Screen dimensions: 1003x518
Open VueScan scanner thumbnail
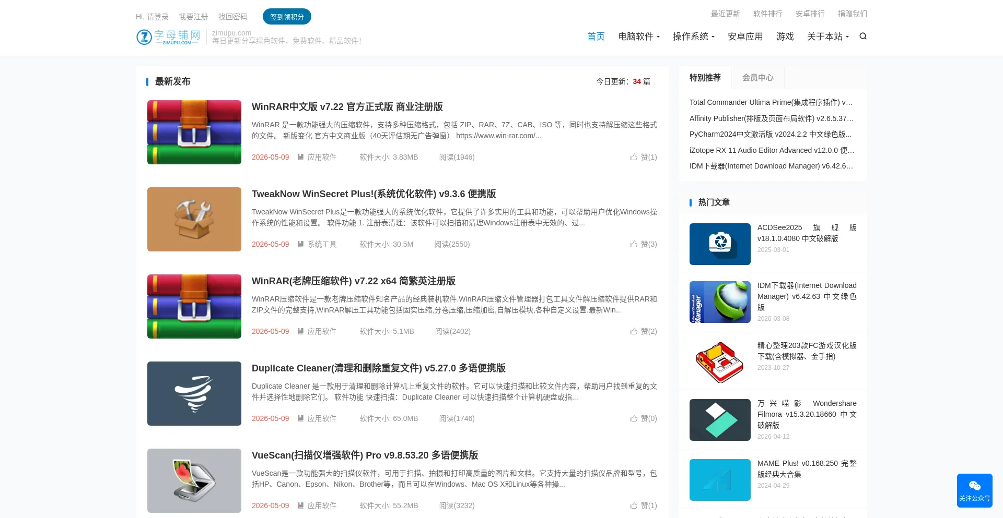point(194,480)
